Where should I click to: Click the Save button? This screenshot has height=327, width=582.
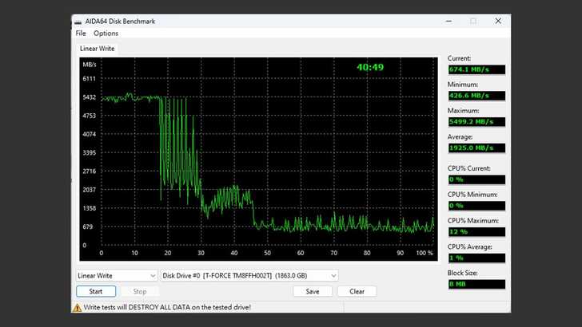tap(312, 291)
